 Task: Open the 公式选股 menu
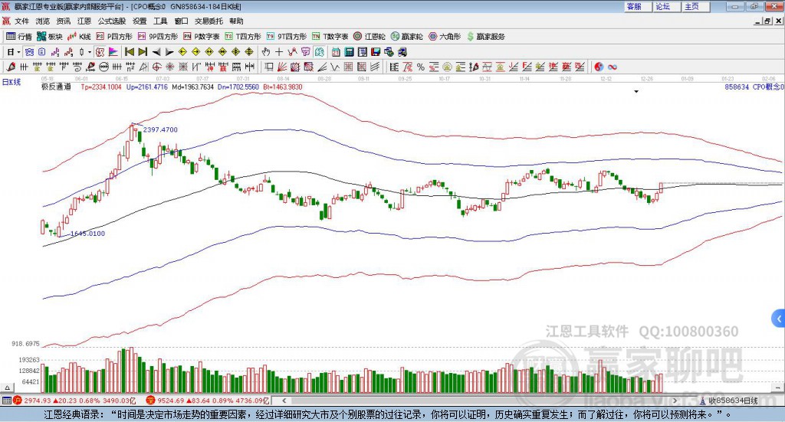(x=112, y=21)
